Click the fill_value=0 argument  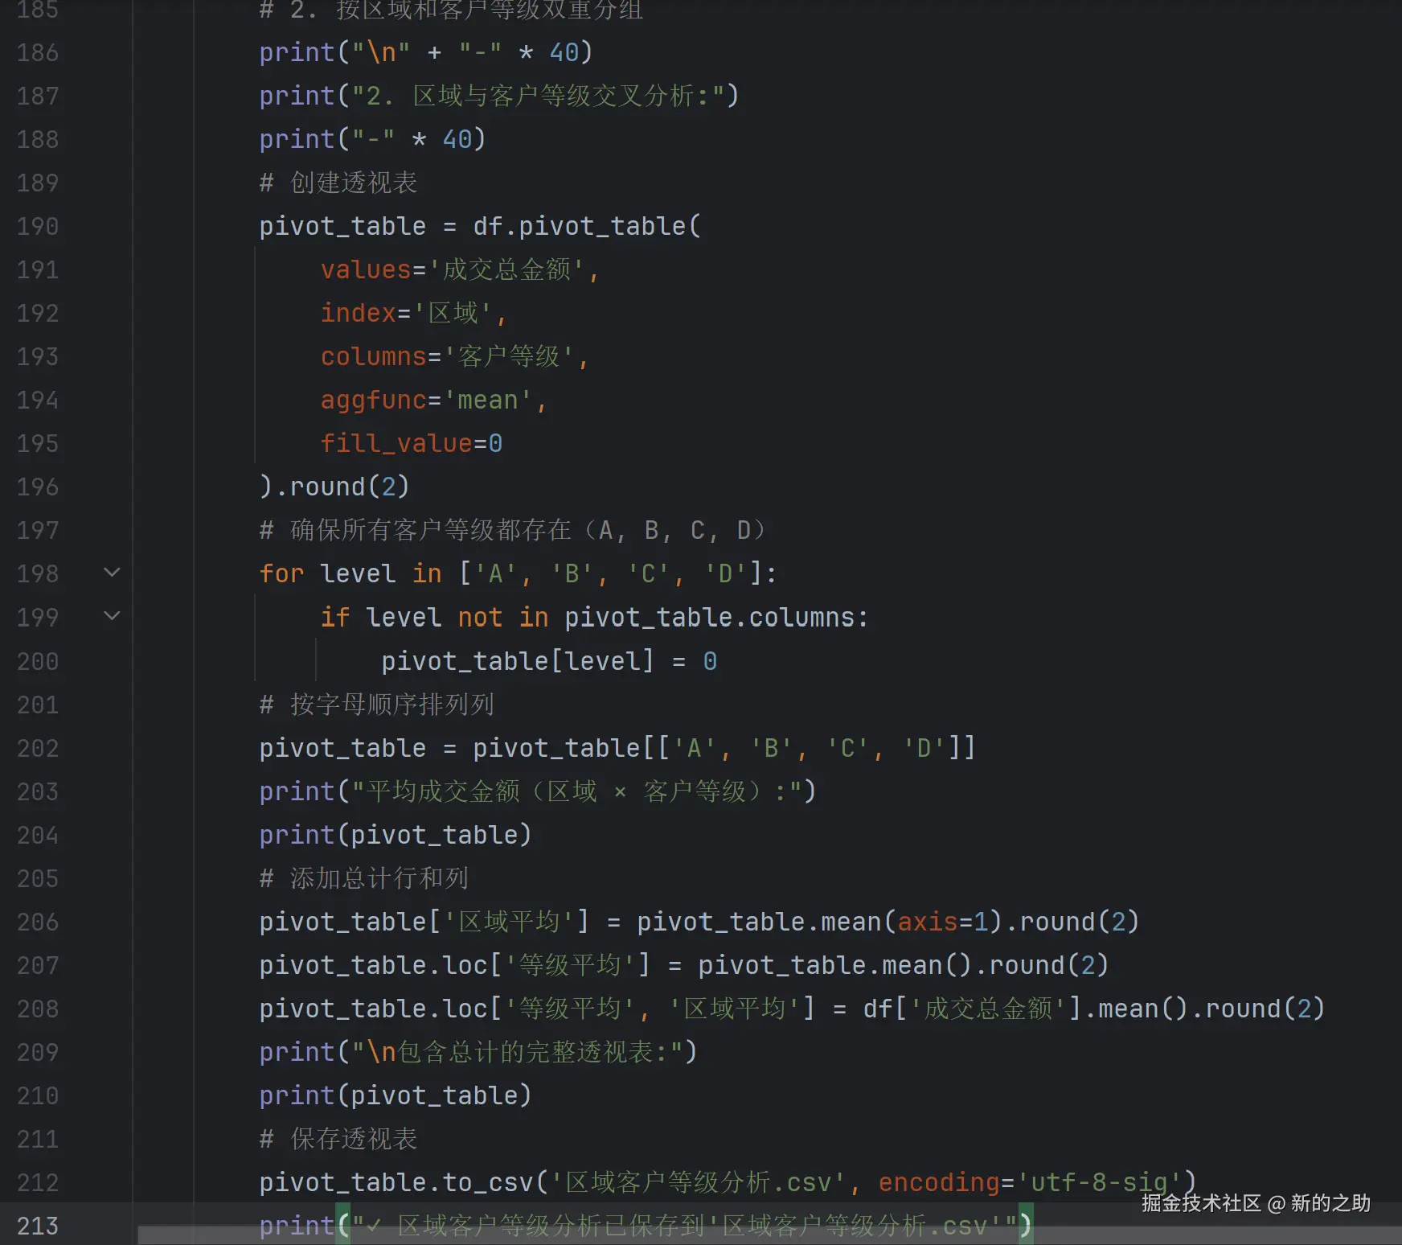click(412, 443)
